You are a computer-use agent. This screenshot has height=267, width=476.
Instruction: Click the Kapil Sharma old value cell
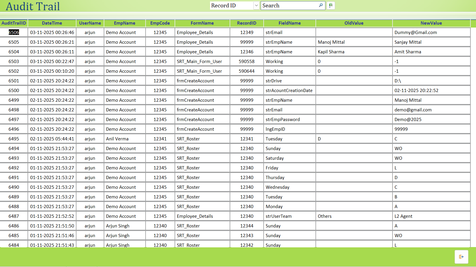pyautogui.click(x=331, y=52)
